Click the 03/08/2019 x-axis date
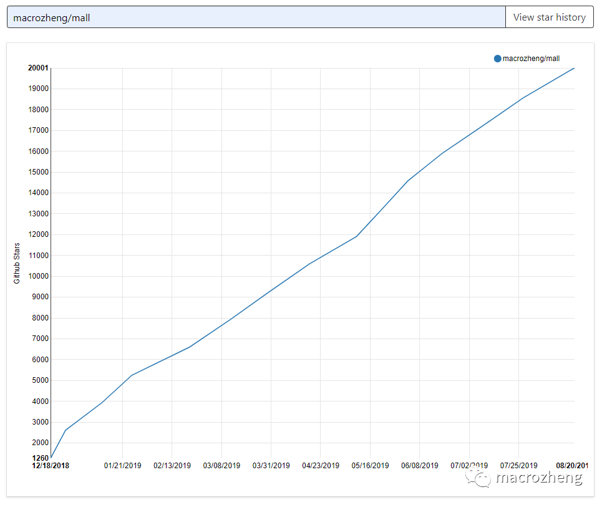602x505 pixels. coord(221,466)
